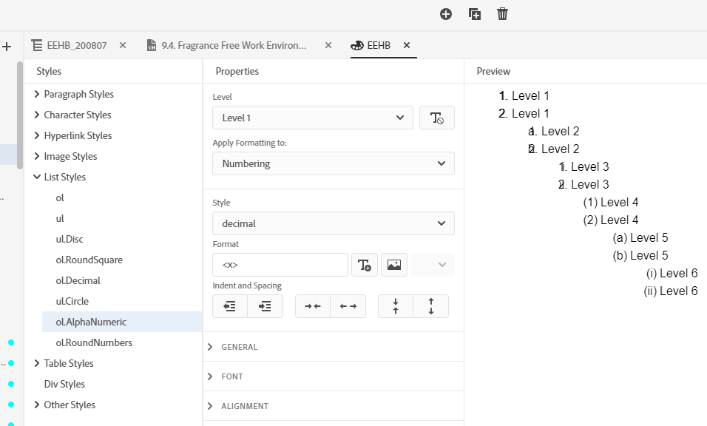Collapse the List Styles tree node
707x426 pixels.
(x=37, y=177)
